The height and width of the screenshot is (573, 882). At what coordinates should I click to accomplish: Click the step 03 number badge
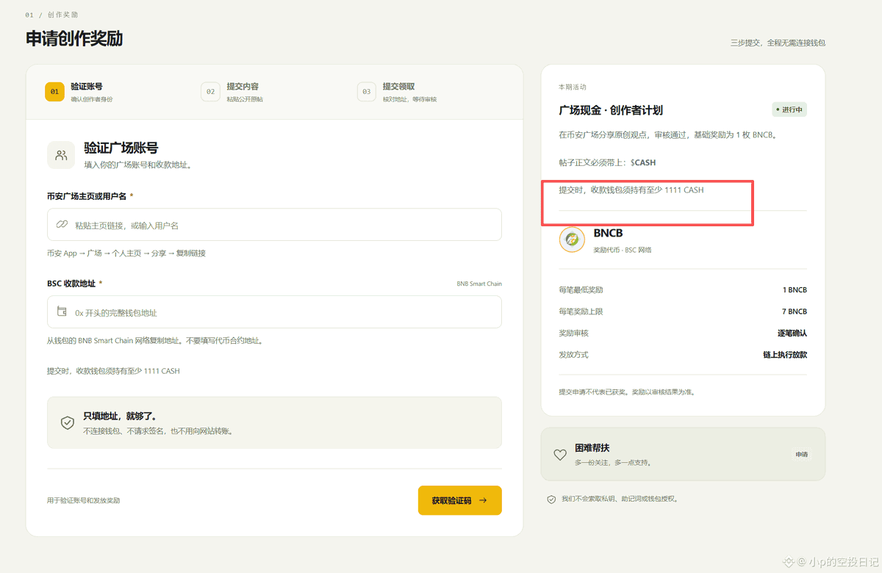[366, 92]
